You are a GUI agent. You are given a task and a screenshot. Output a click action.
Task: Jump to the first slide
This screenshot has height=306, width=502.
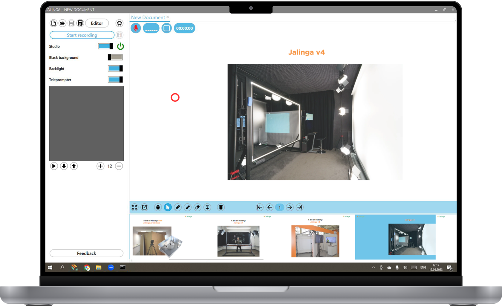coord(260,207)
